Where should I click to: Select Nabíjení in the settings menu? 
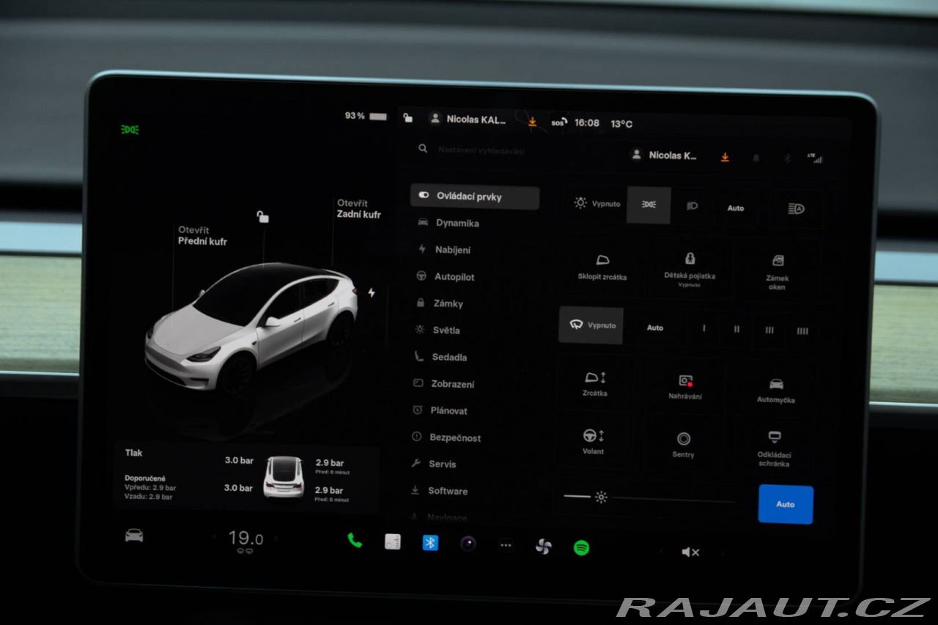(x=452, y=250)
